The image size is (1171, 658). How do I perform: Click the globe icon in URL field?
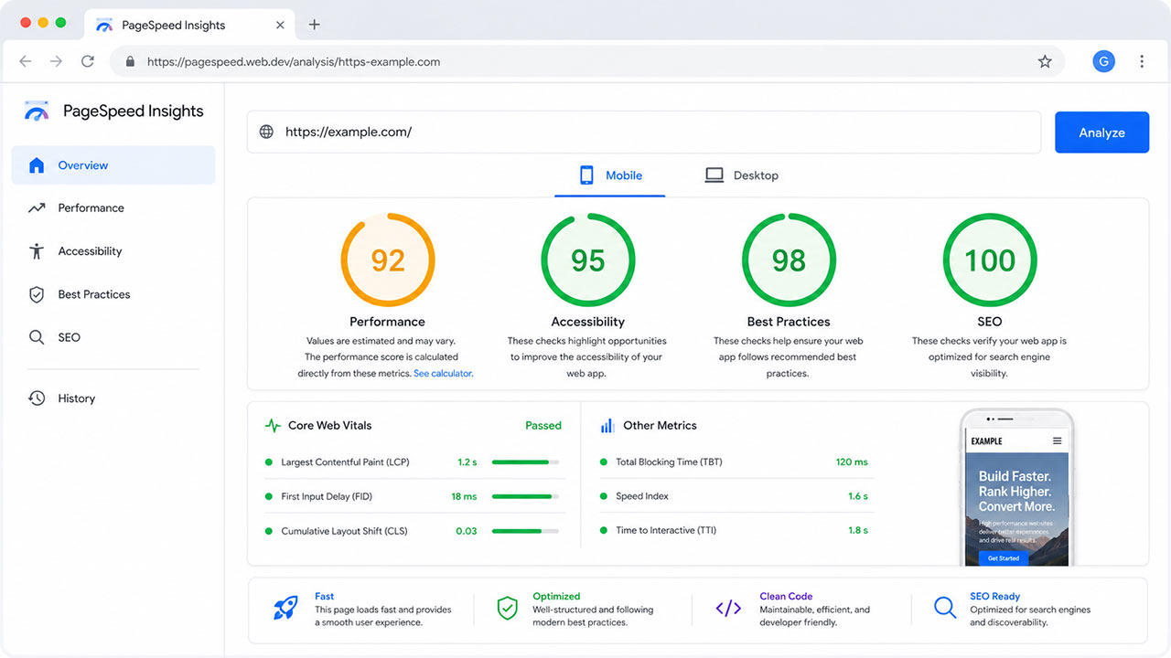click(x=266, y=132)
